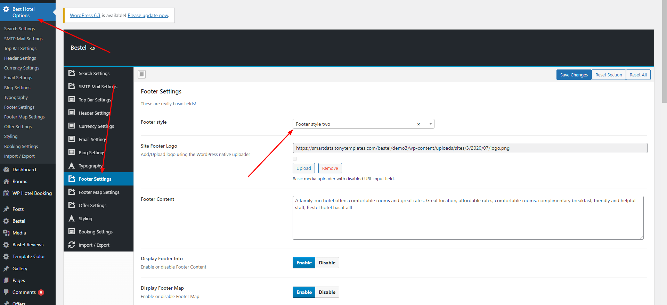Click the Best Hotel Options gear icon

[x=6, y=9]
